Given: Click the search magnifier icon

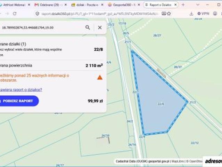Looking at the screenshot, I should (88, 27).
